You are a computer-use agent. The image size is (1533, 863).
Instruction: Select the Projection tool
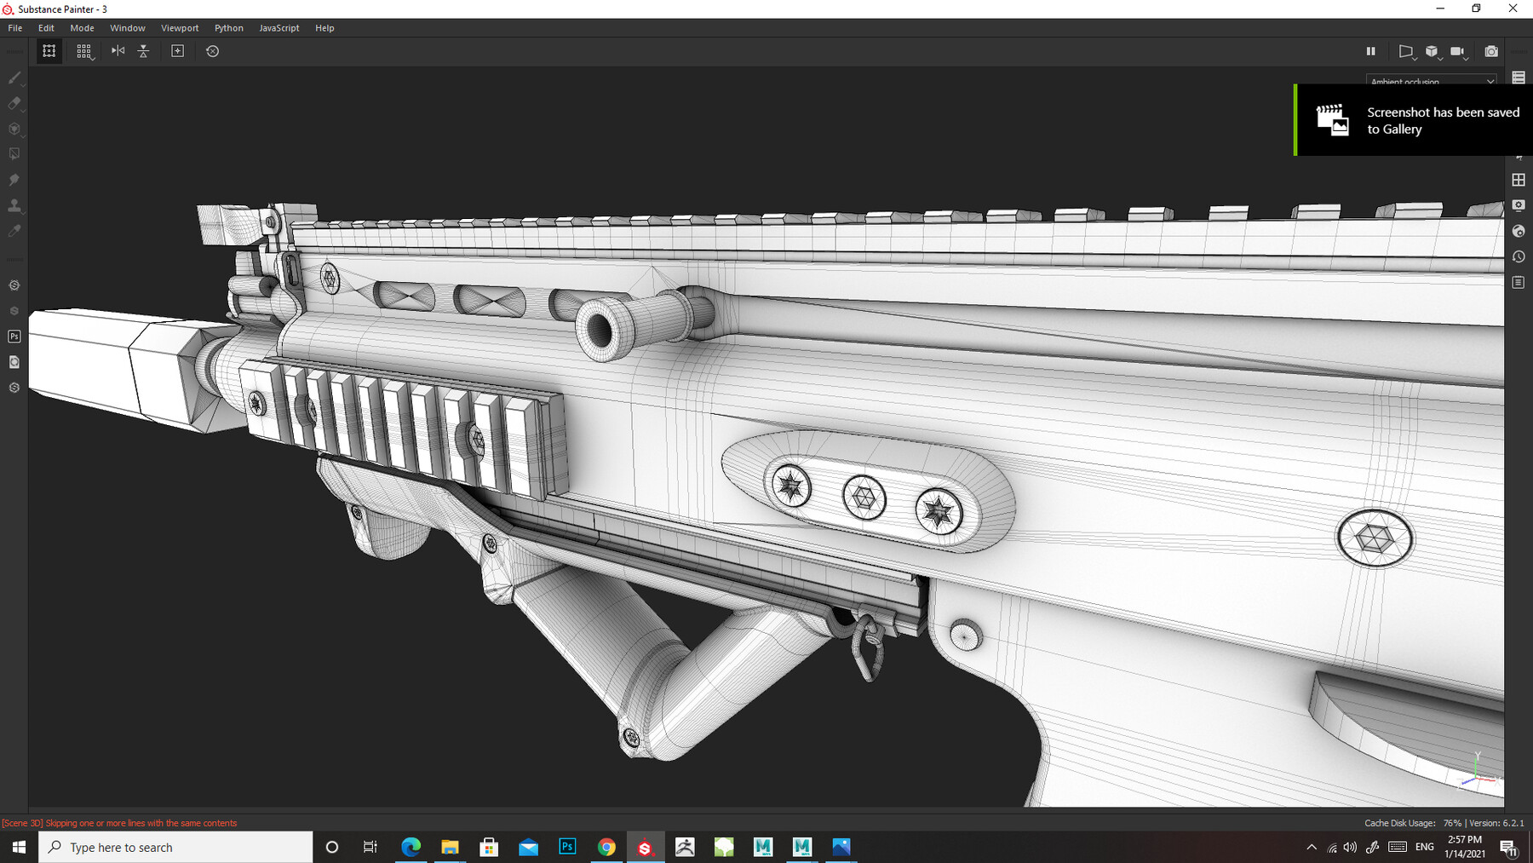(x=14, y=129)
